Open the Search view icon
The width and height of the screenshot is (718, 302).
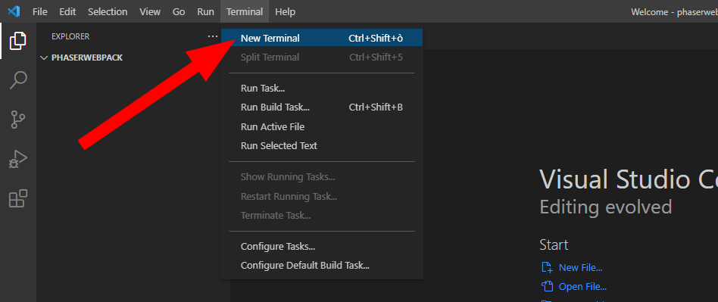(18, 80)
